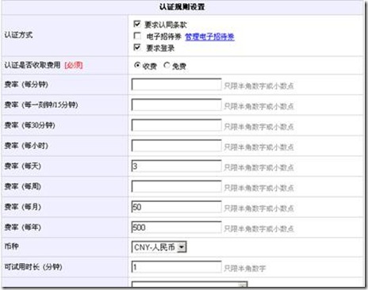The width and height of the screenshot is (368, 290).
Task: Uncheck the 要求认同条款 checkbox
Action: [x=137, y=24]
